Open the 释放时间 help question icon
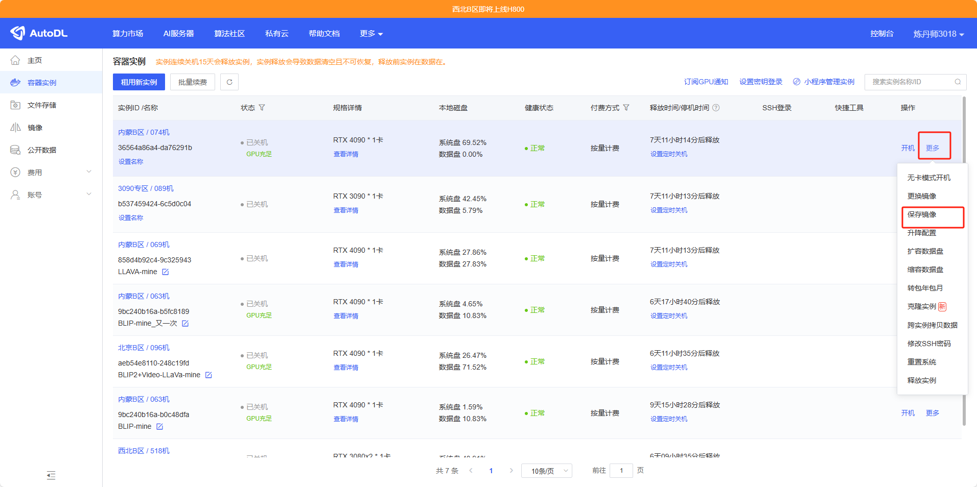The image size is (977, 487). [716, 108]
